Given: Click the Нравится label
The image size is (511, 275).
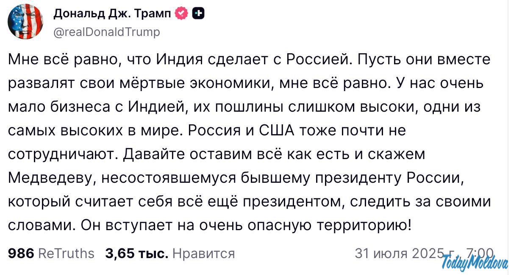Looking at the screenshot, I should (x=204, y=253).
